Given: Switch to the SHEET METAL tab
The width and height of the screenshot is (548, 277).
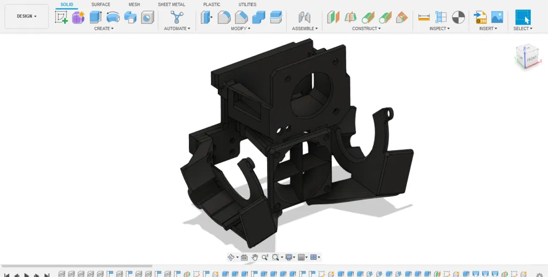Looking at the screenshot, I should [172, 4].
